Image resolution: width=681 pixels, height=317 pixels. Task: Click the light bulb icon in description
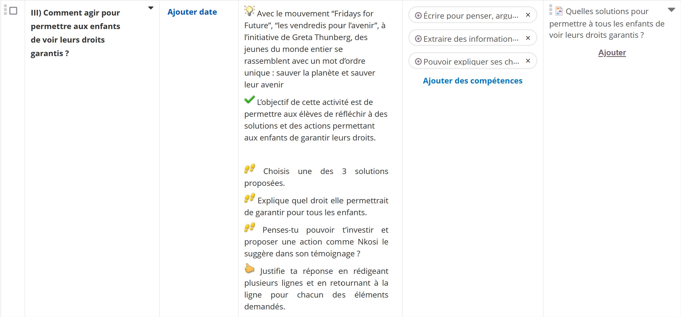point(249,11)
